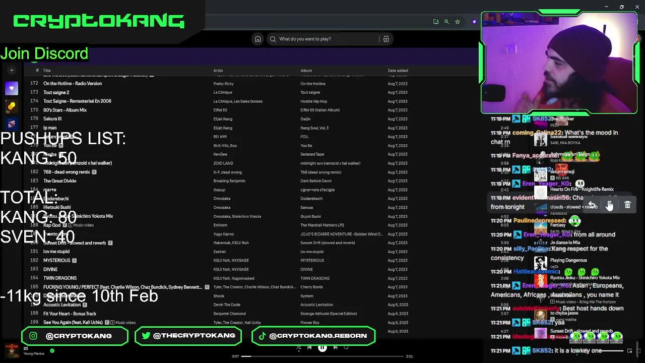Open the 'Flower Boy' album link
645x363 pixels.
tap(310, 323)
